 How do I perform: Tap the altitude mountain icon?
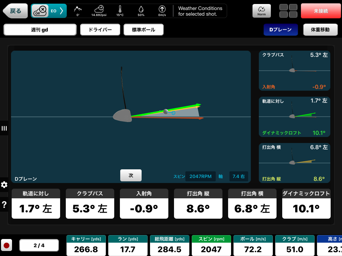coord(78,9)
